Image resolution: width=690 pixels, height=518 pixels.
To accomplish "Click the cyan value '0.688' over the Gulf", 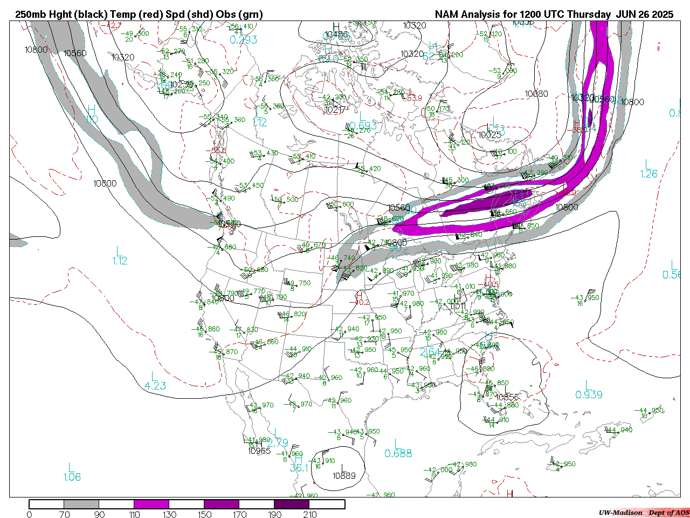I will (x=398, y=454).
